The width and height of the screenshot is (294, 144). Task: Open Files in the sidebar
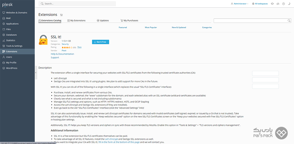point(17,29)
